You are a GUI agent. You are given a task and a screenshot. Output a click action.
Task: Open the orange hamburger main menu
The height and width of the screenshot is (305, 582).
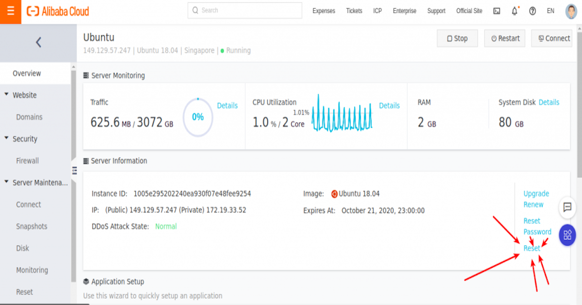click(x=11, y=11)
